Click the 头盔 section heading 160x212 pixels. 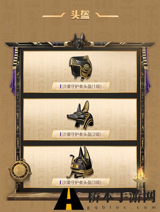tap(80, 15)
